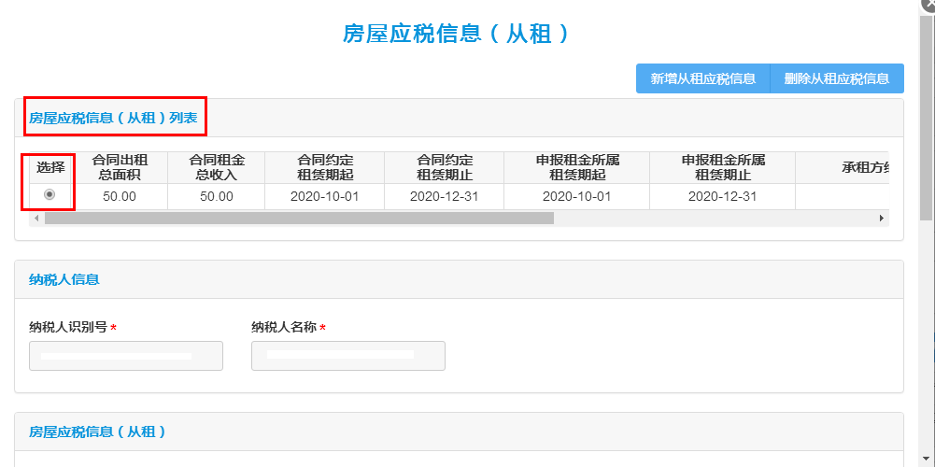Click the 纳税人信息 section heading

coord(64,279)
